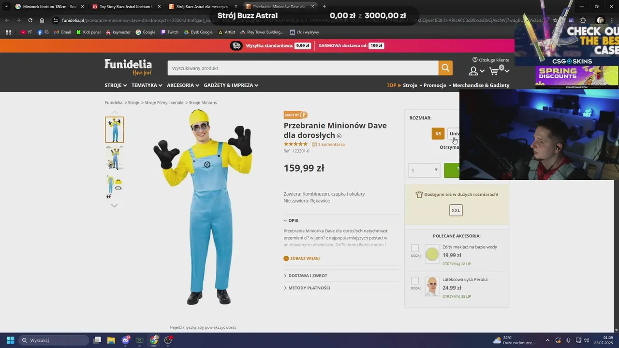Image resolution: width=619 pixels, height=348 pixels.
Task: Click ZOBACZ WIĘCEJ link
Action: [302, 258]
